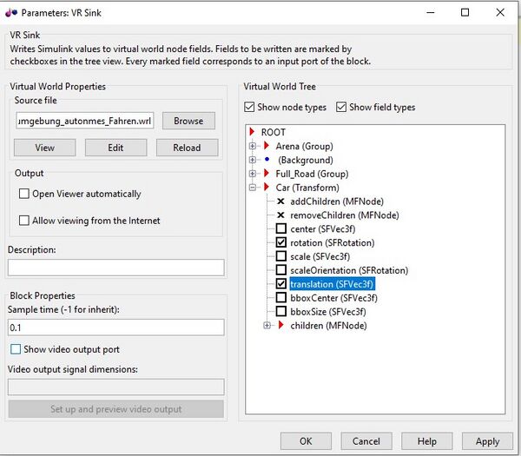This screenshot has height=456, width=521.
Task: Click the Reload button
Action: tap(187, 148)
